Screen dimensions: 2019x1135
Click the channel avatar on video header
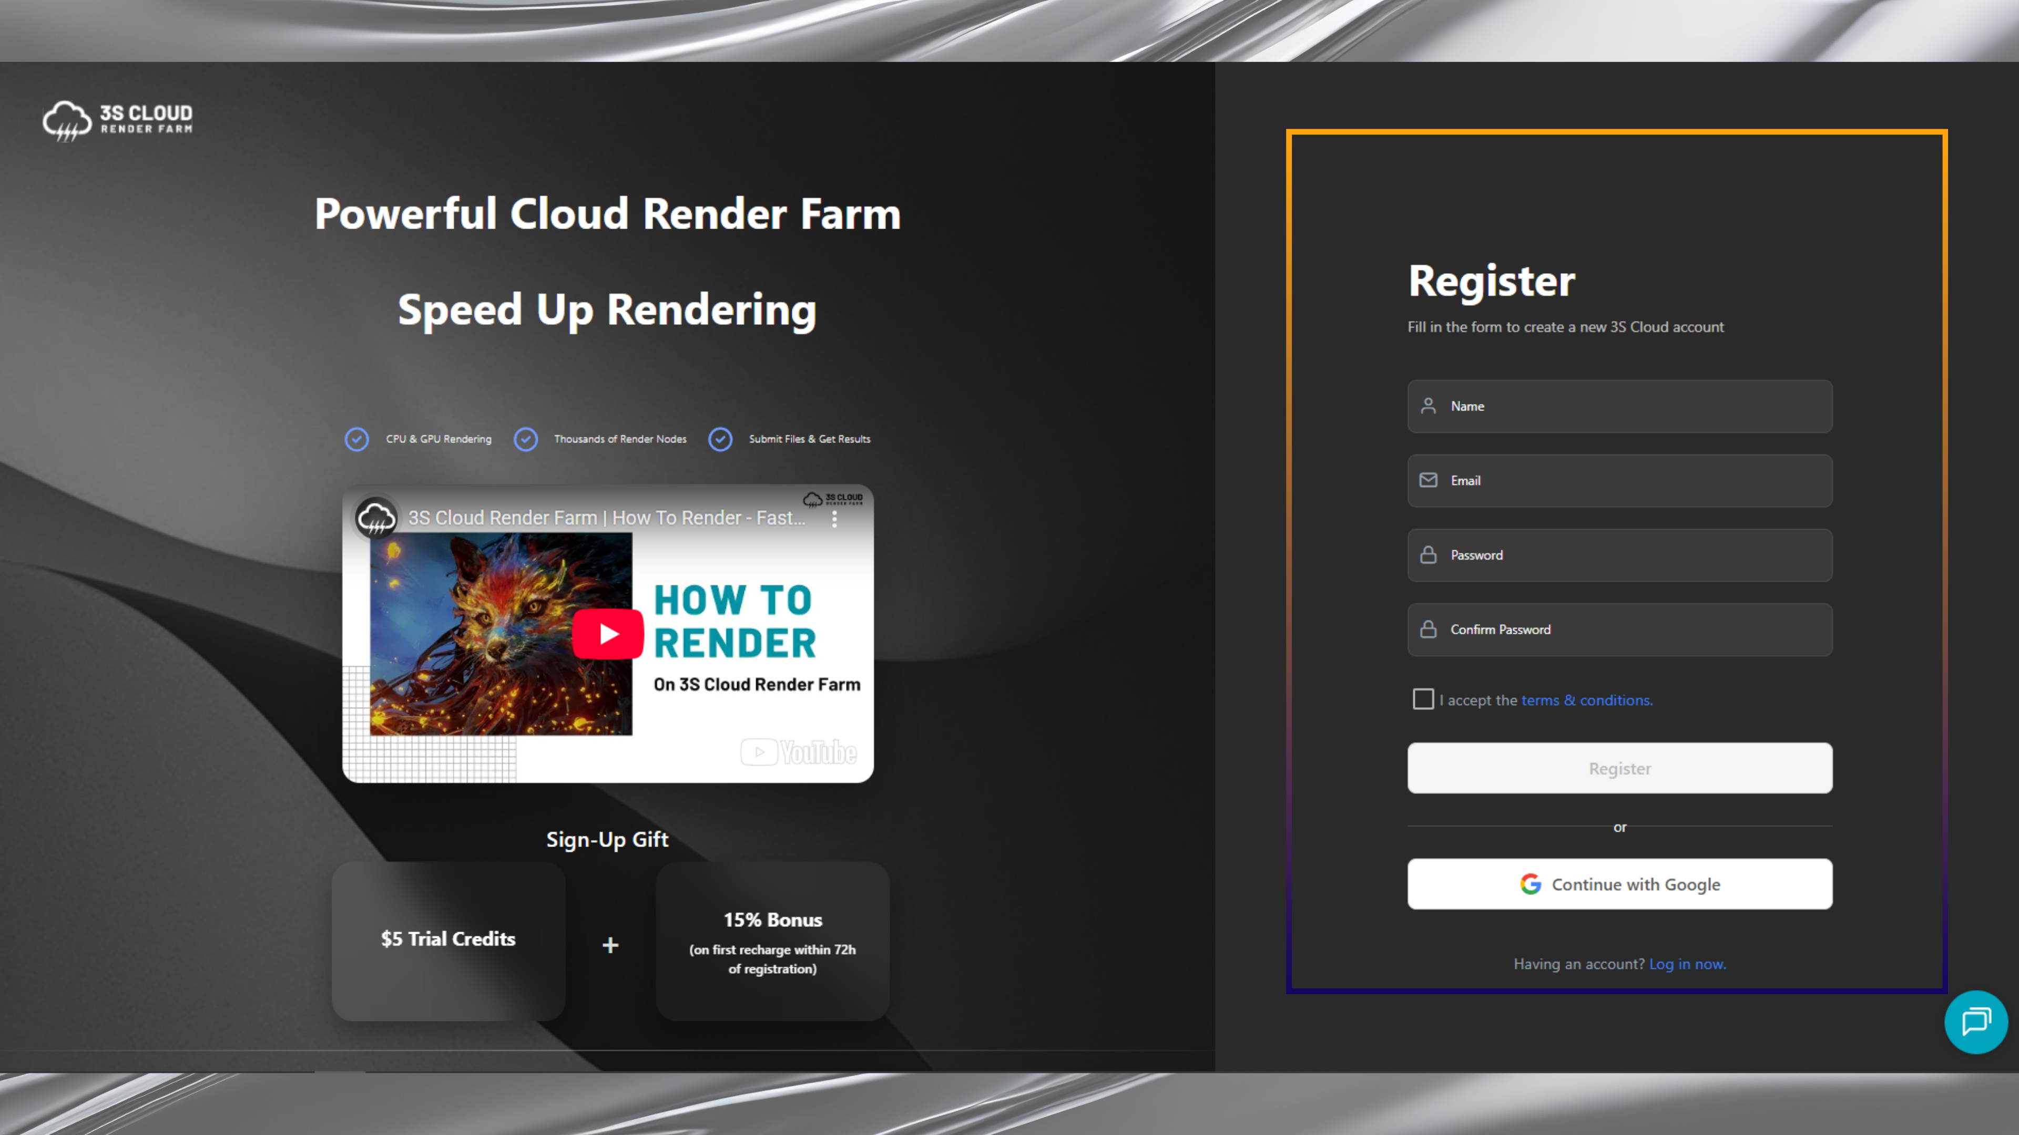click(x=376, y=518)
